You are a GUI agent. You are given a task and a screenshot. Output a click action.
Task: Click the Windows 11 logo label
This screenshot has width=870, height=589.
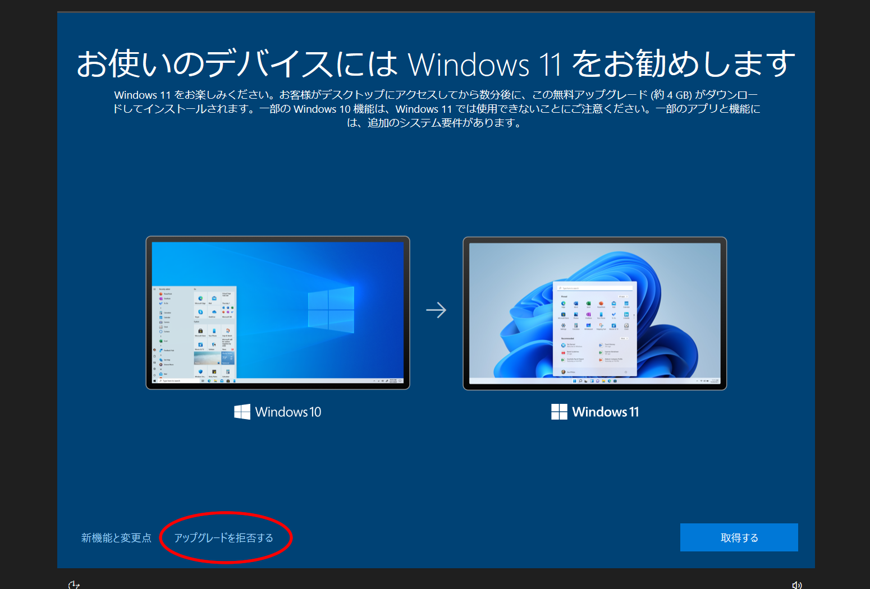(595, 412)
